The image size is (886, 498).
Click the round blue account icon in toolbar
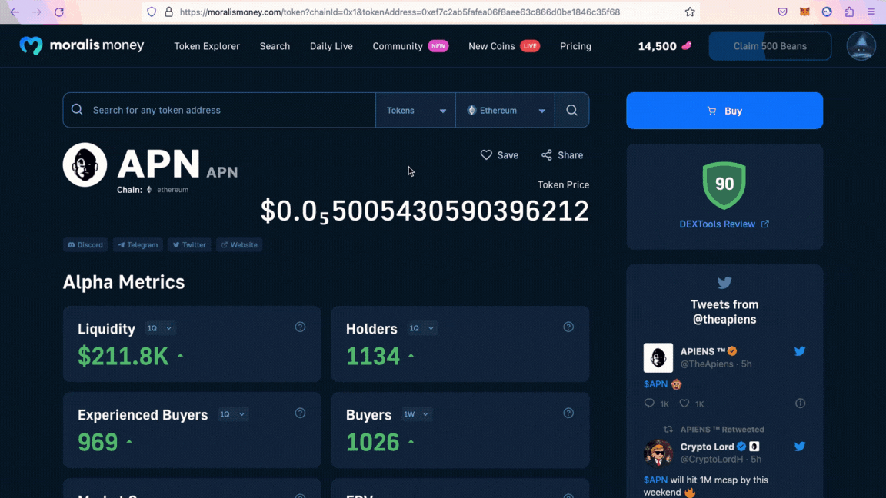tap(827, 12)
